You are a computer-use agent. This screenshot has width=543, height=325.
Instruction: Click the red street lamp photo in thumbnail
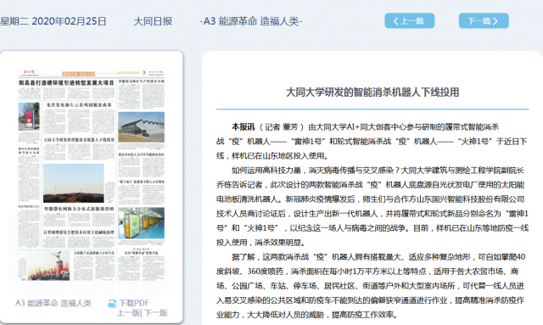[49, 266]
